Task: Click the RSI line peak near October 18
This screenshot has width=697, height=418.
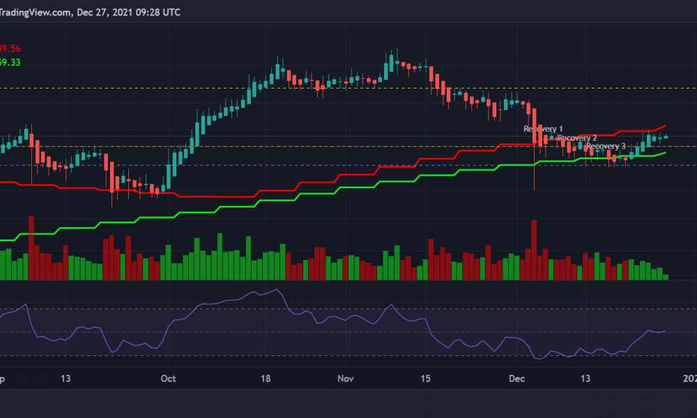Action: click(x=277, y=290)
